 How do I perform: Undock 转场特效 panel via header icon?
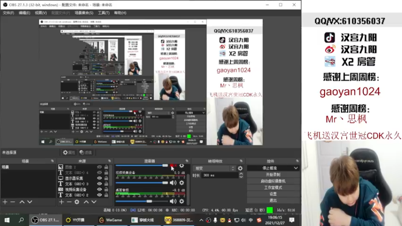(241, 161)
